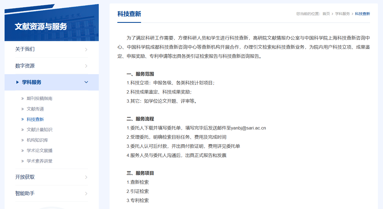Click 学科服务 in the breadcrumb
Image resolution: width=383 pixels, height=209 pixels.
coord(342,14)
